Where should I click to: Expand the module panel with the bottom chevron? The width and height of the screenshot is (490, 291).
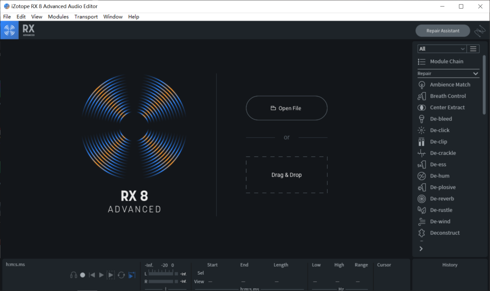pos(421,249)
